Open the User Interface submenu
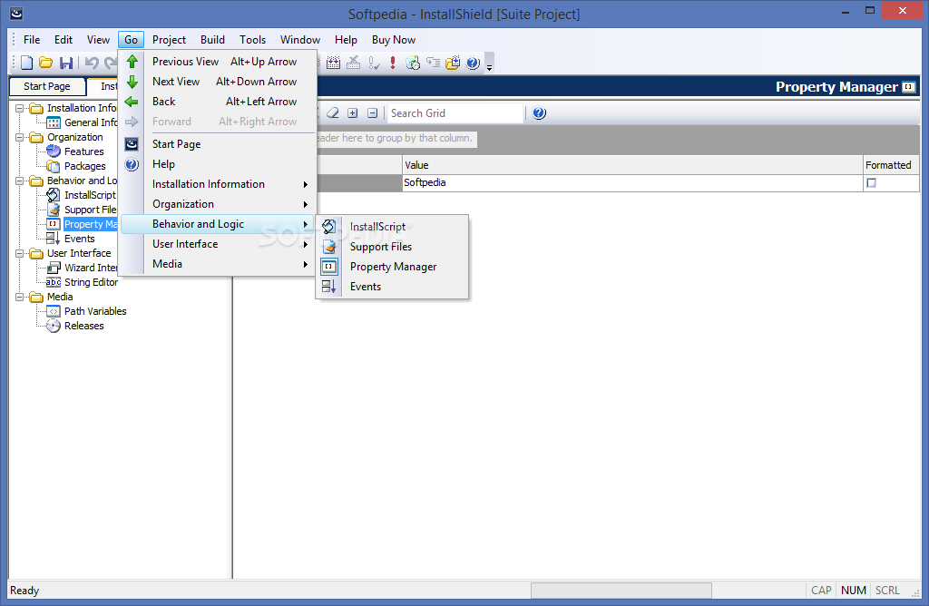 click(x=218, y=244)
